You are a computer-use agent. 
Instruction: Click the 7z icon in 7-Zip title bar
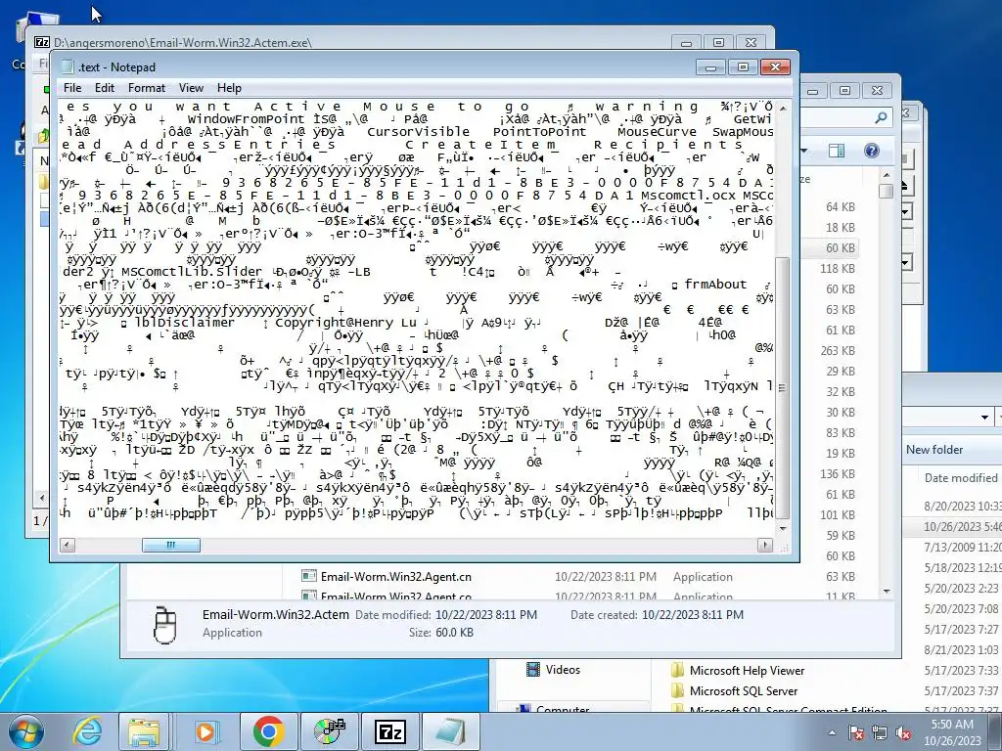click(42, 42)
